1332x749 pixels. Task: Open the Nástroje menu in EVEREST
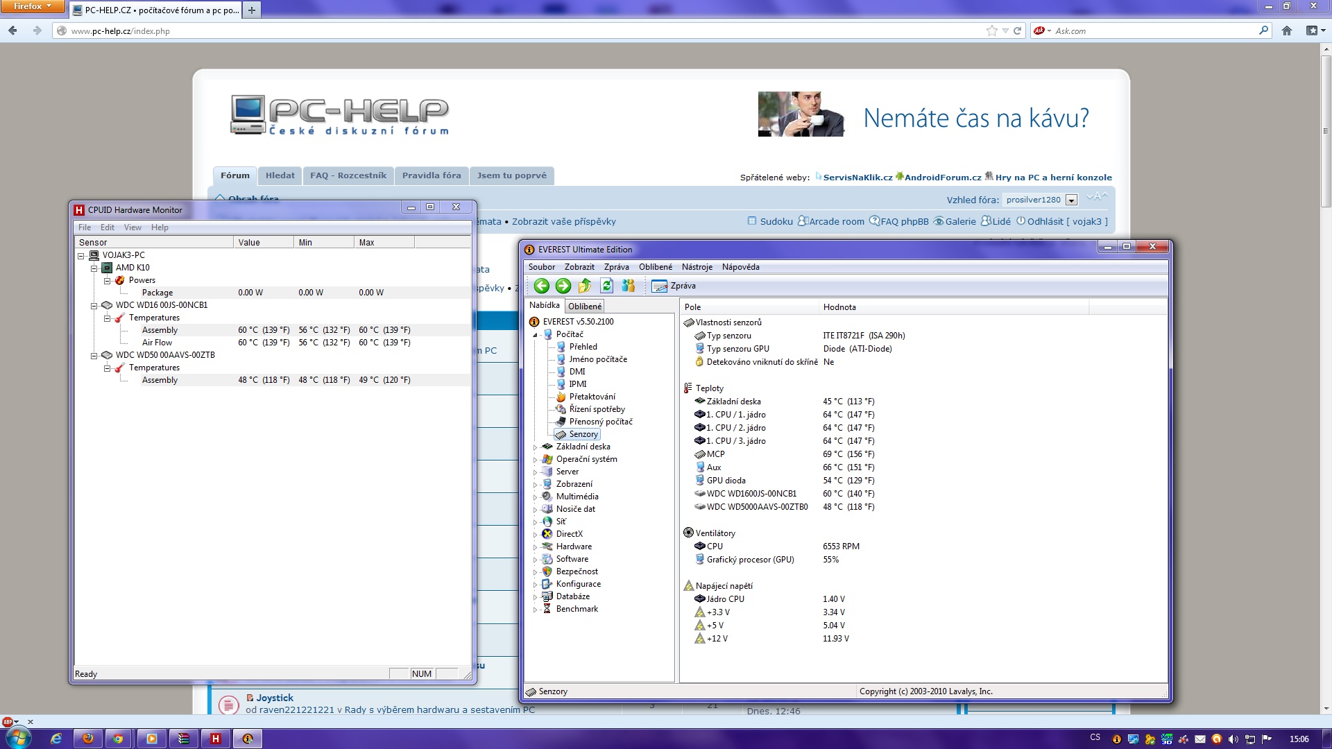697,267
